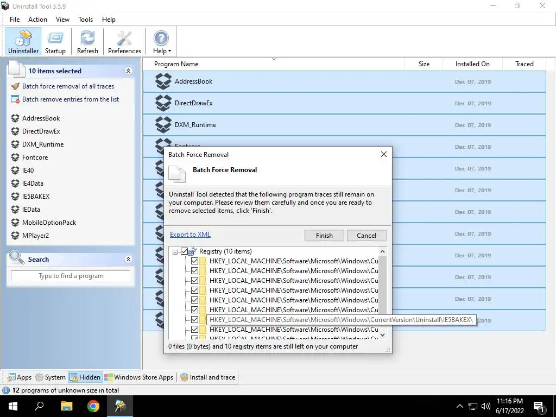
Task: Collapse the 10 items selected panel
Action: coord(128,71)
